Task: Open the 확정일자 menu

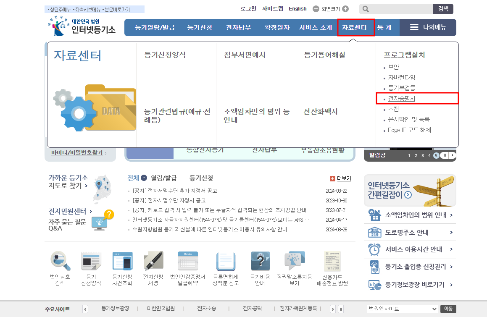Action: pos(277,27)
